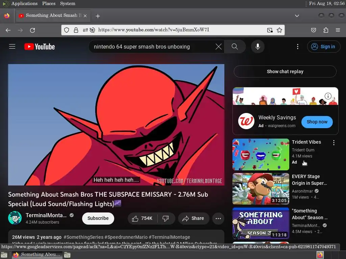
Task: Open YouTube settings three-dot menu
Action: click(x=297, y=47)
